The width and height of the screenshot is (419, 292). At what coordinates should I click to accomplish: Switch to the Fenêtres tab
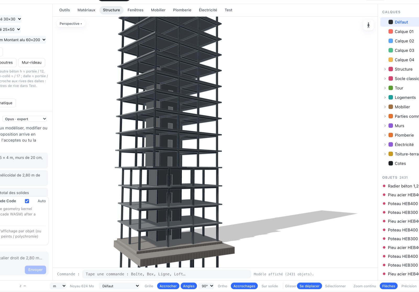pos(135,10)
